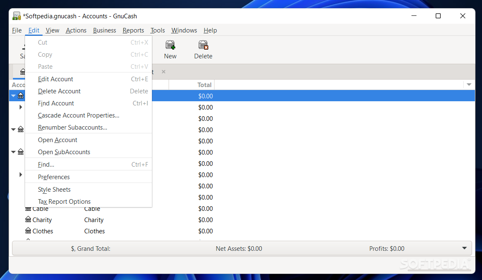Click the GnuCash app icon in title bar

(17, 16)
